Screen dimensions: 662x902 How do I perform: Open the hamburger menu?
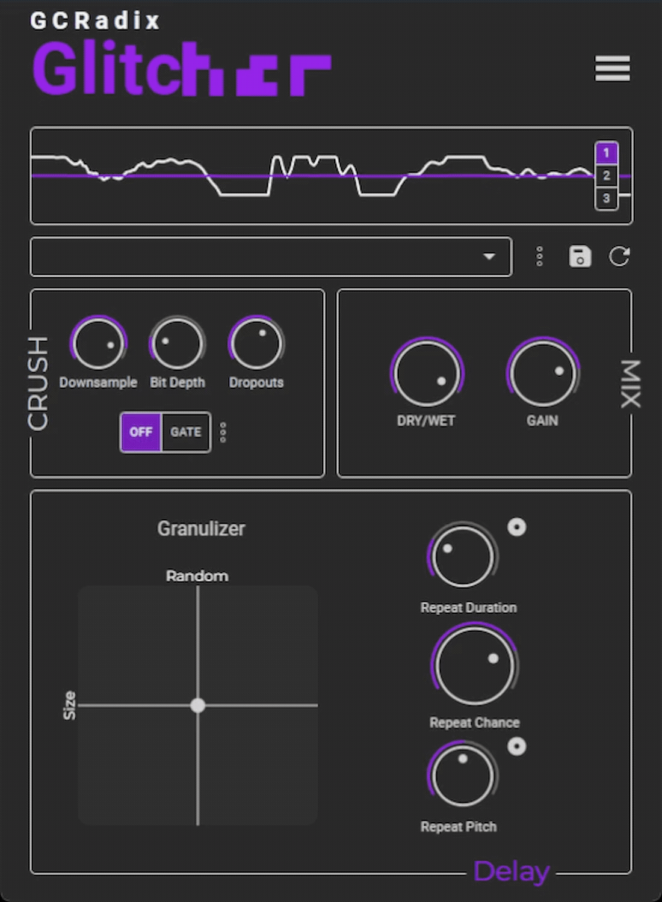tap(612, 69)
